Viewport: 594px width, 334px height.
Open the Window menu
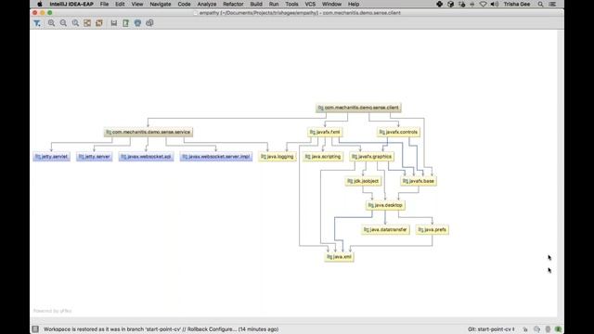pos(331,4)
